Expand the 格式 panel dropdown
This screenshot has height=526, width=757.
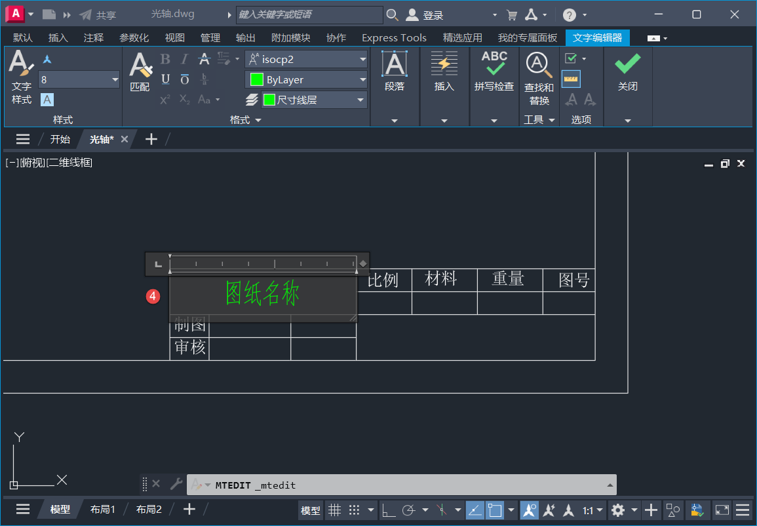259,120
